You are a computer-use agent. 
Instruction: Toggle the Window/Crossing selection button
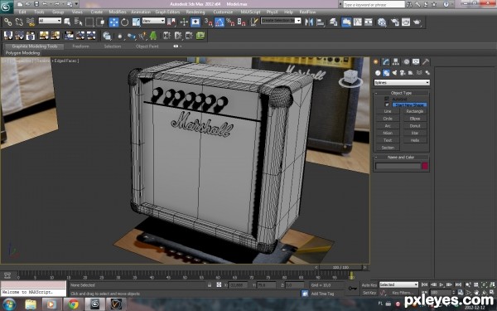pyautogui.click(x=100, y=22)
